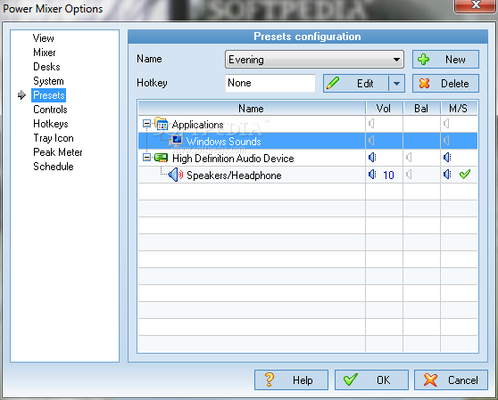Click the green checkmark in Speakers/Headphone row
Viewport: 498px width, 400px height.
pos(465,174)
